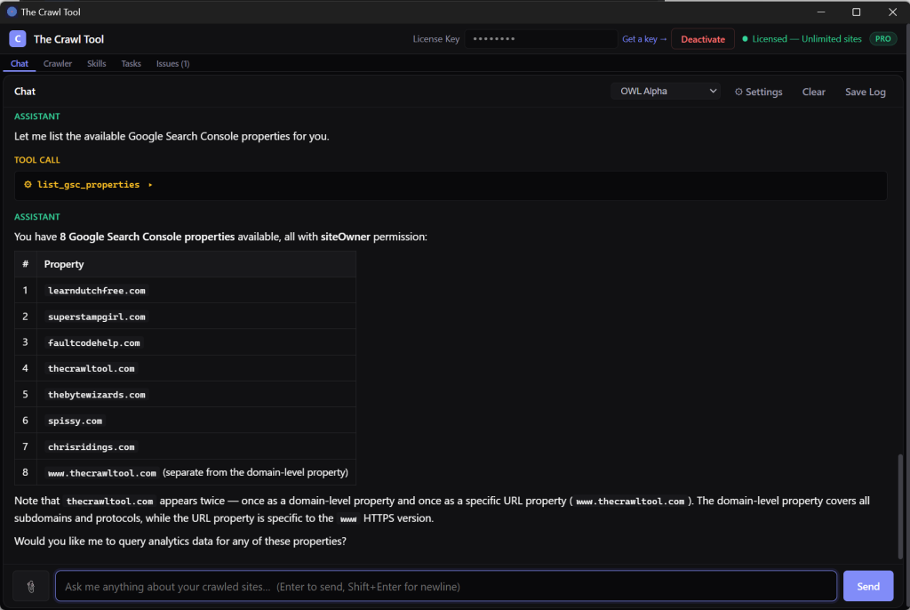Click the License Key label
This screenshot has width=910, height=610.
tap(435, 39)
